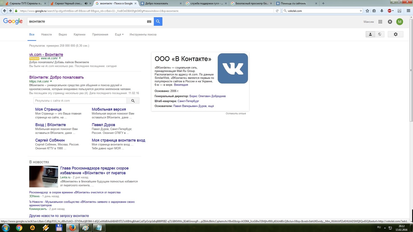The height and width of the screenshot is (232, 413).
Task: Click 'Оставить отзыв' feedback link
Action: pyautogui.click(x=236, y=113)
